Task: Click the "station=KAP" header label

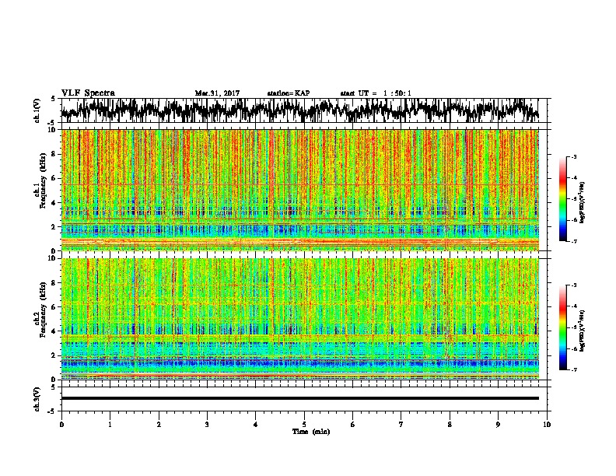Action: pyautogui.click(x=289, y=93)
